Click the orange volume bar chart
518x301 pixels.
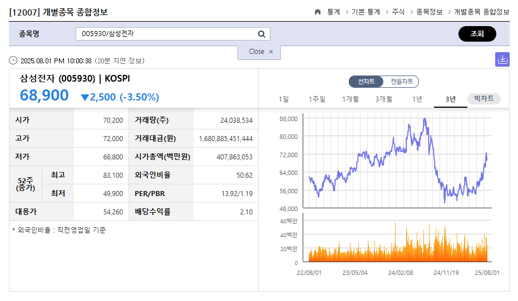398,242
